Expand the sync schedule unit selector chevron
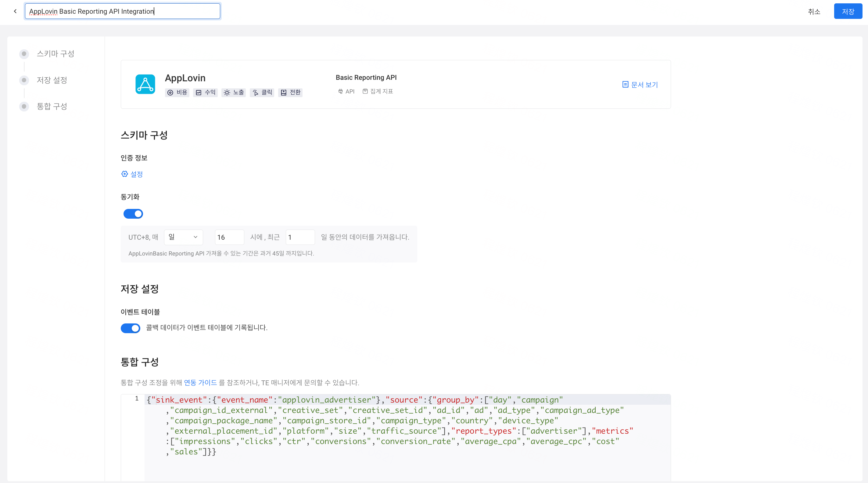The image size is (868, 483). click(x=195, y=237)
